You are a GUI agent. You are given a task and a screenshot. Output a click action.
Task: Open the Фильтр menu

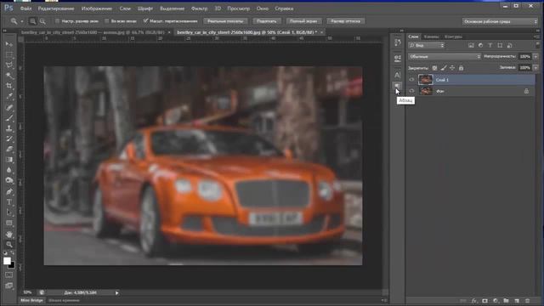pyautogui.click(x=200, y=8)
